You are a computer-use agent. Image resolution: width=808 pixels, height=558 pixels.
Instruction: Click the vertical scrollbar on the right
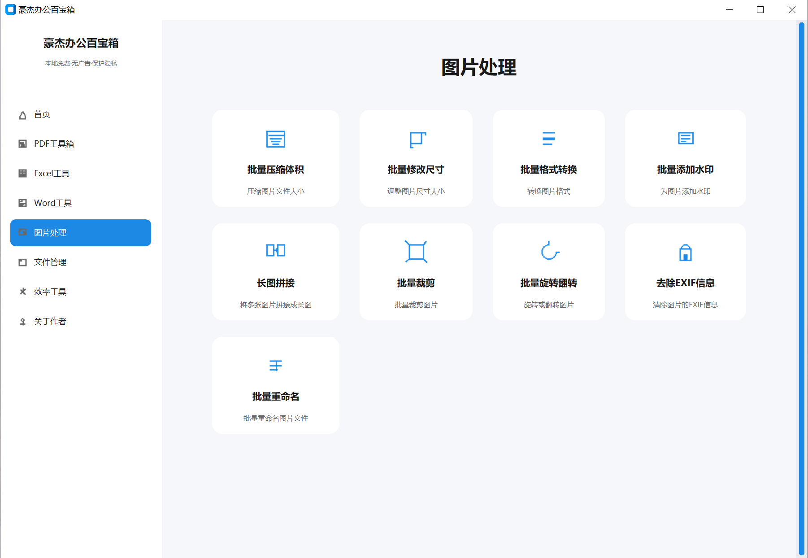tap(802, 289)
